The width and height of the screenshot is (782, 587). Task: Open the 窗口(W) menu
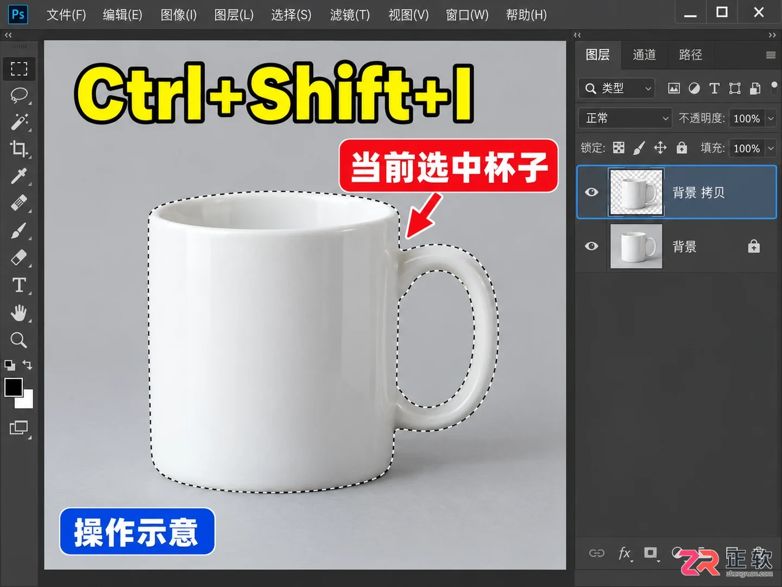pos(468,15)
